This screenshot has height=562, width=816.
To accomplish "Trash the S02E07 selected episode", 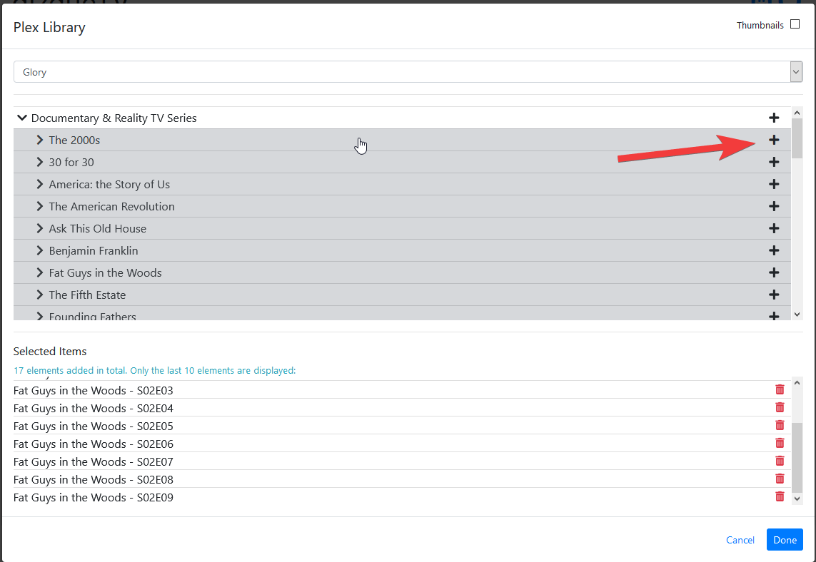I will pyautogui.click(x=780, y=461).
